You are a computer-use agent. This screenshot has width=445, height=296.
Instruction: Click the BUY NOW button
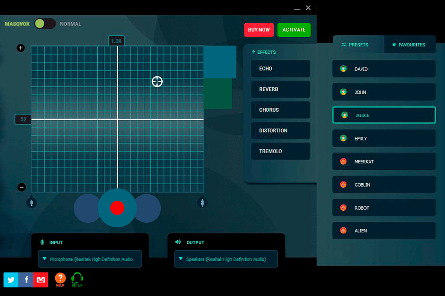coord(259,30)
